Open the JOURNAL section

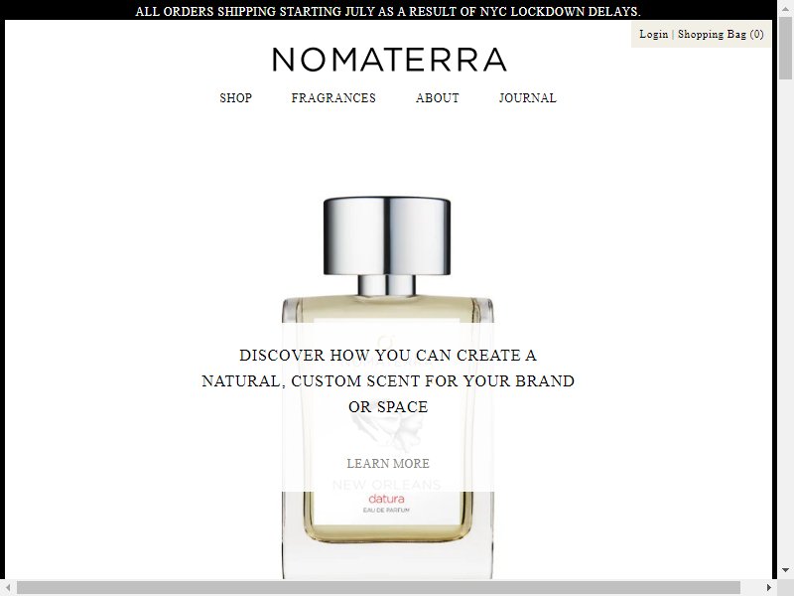click(x=527, y=97)
